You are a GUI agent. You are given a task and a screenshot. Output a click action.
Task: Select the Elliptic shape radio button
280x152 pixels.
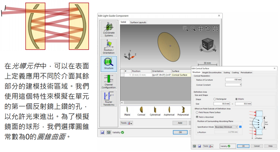pyautogui.click(x=236, y=99)
